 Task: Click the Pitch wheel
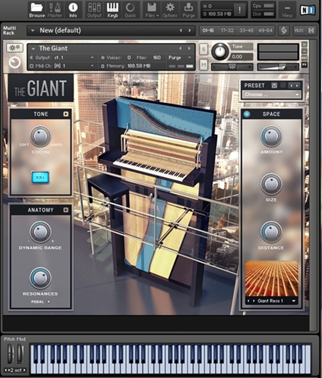pos(10,353)
